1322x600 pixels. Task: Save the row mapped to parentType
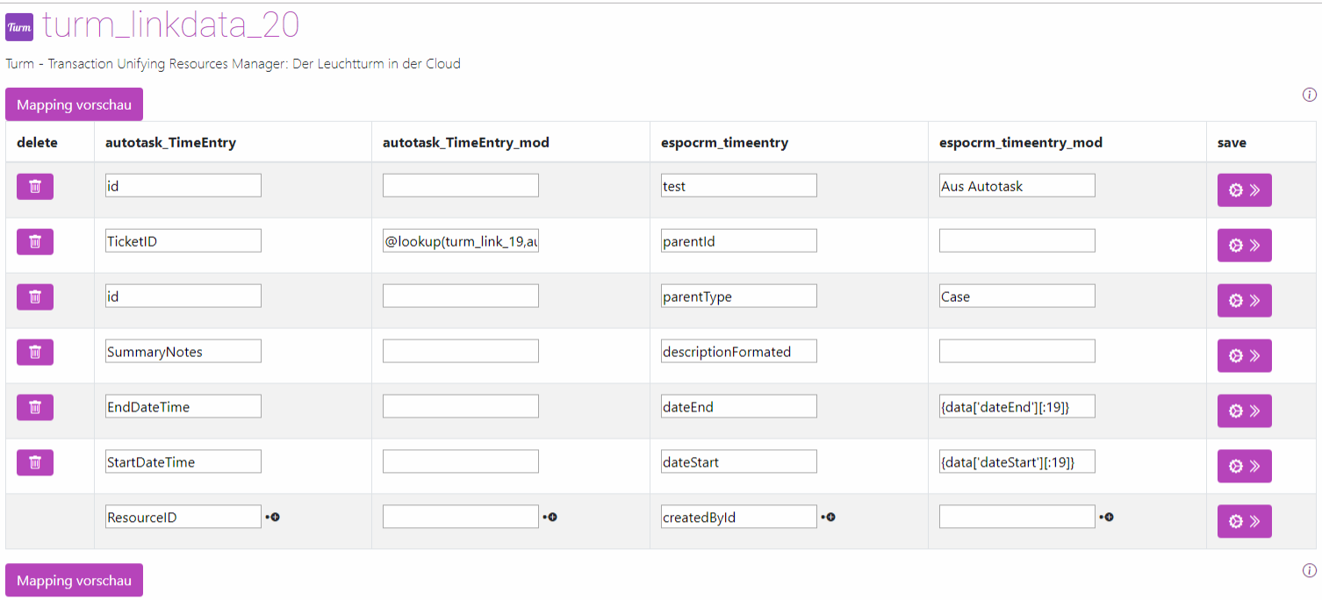(x=1244, y=301)
